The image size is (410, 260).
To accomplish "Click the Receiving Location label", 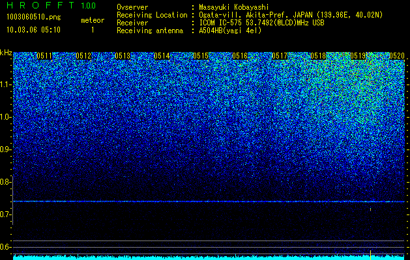I will (152, 15).
